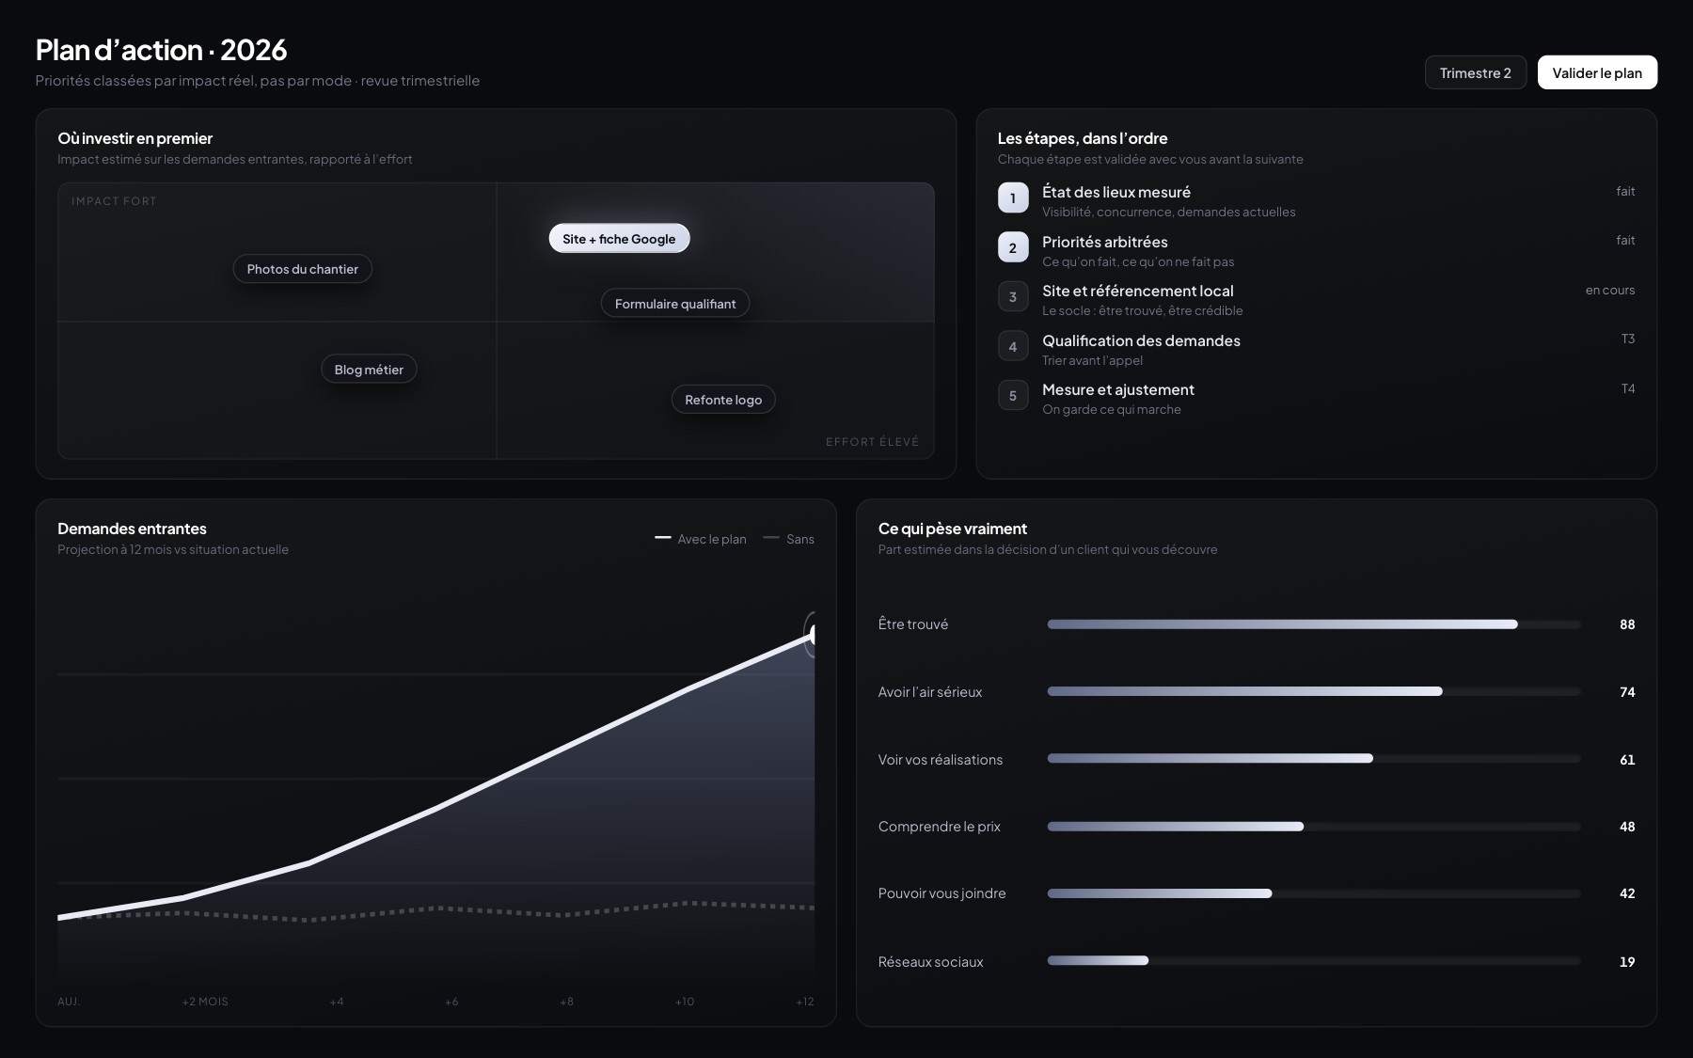1693x1058 pixels.
Task: Open step État des lieux mesuré
Action: coord(1317,201)
